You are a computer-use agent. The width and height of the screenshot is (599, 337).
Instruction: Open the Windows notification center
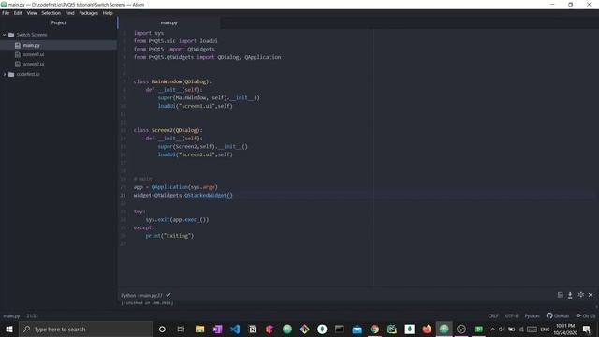coord(587,329)
